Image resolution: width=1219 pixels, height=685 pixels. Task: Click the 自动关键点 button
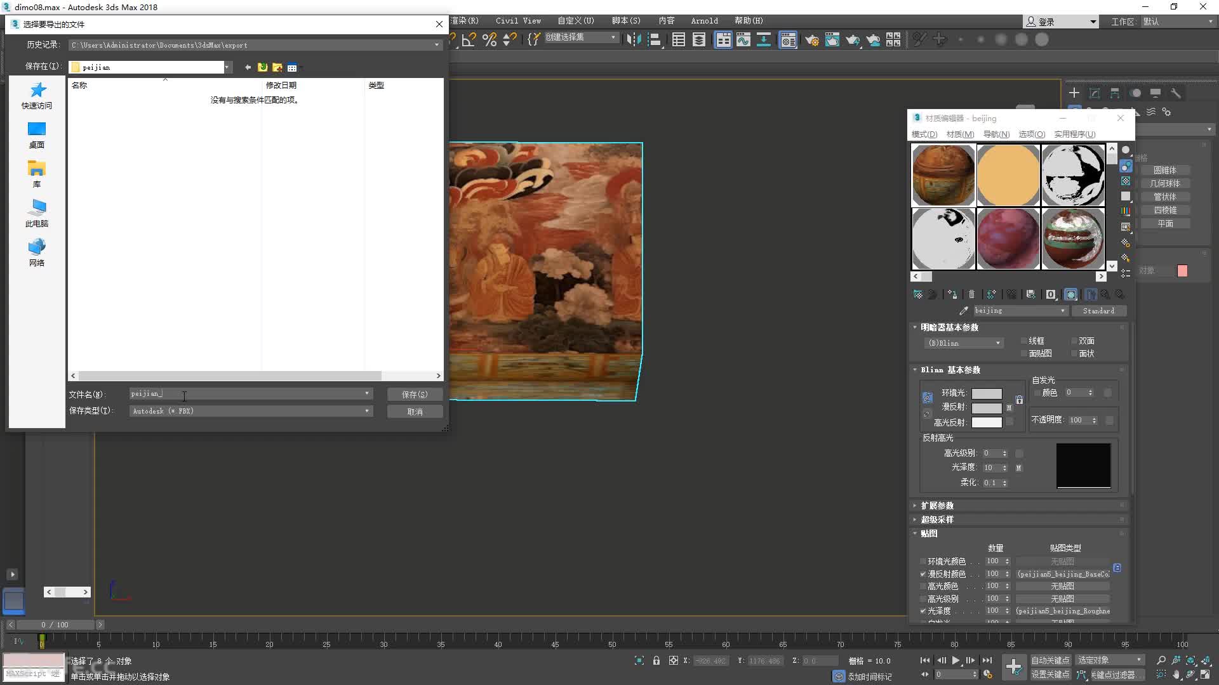(1050, 660)
